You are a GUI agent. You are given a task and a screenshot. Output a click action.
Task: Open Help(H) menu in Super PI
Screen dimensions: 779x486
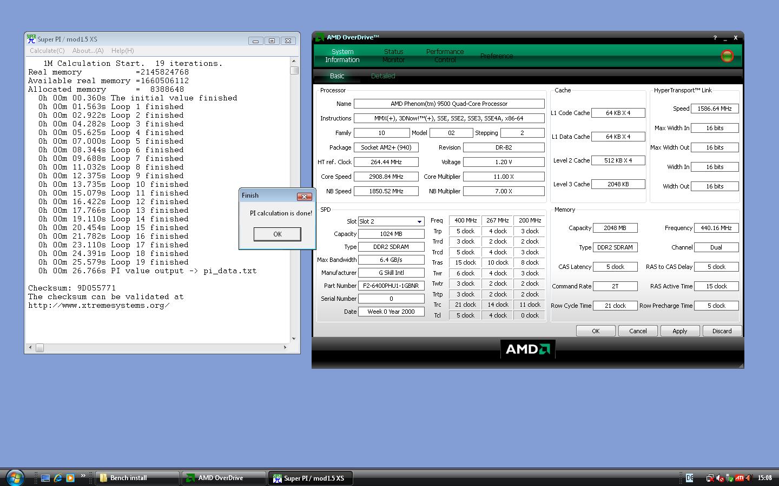(123, 51)
